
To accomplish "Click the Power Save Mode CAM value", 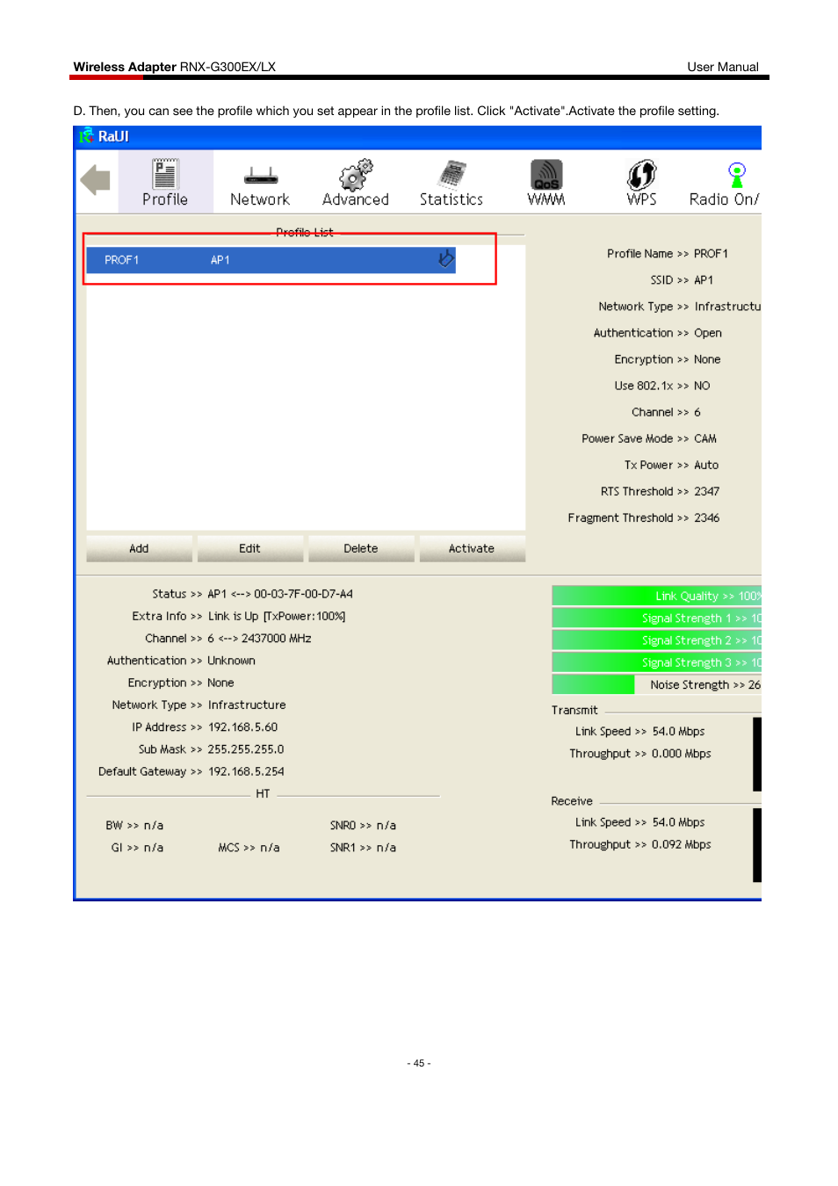I will tap(705, 438).
